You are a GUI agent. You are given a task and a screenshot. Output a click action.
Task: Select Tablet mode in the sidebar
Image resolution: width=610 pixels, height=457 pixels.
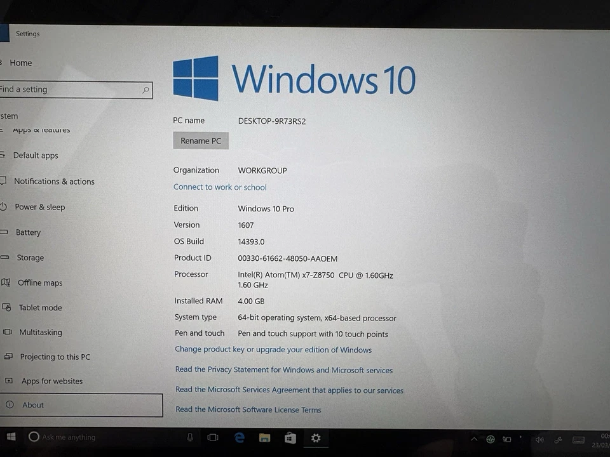(x=40, y=307)
